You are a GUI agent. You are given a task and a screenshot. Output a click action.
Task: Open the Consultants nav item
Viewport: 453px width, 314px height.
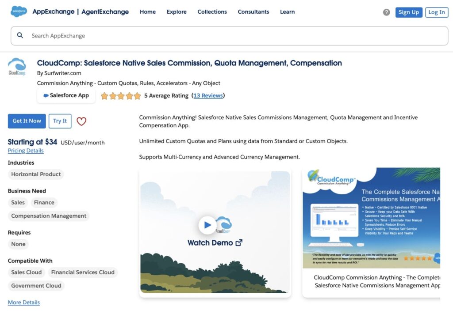[253, 12]
